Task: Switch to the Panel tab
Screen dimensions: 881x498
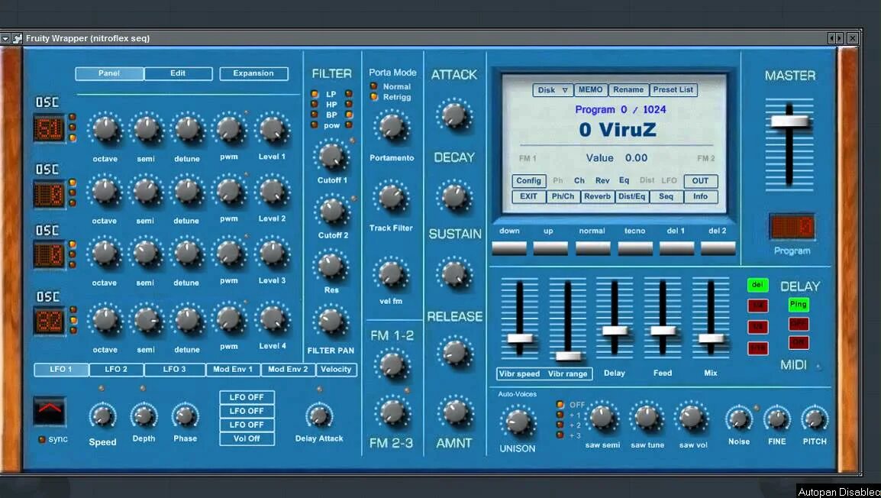Action: [x=109, y=73]
